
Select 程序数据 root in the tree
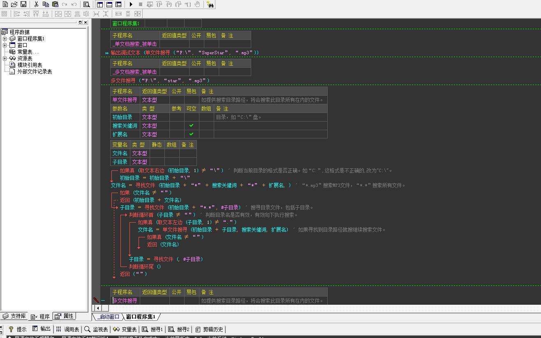point(19,32)
